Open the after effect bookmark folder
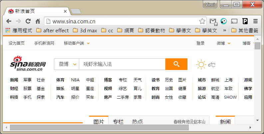 (53, 31)
